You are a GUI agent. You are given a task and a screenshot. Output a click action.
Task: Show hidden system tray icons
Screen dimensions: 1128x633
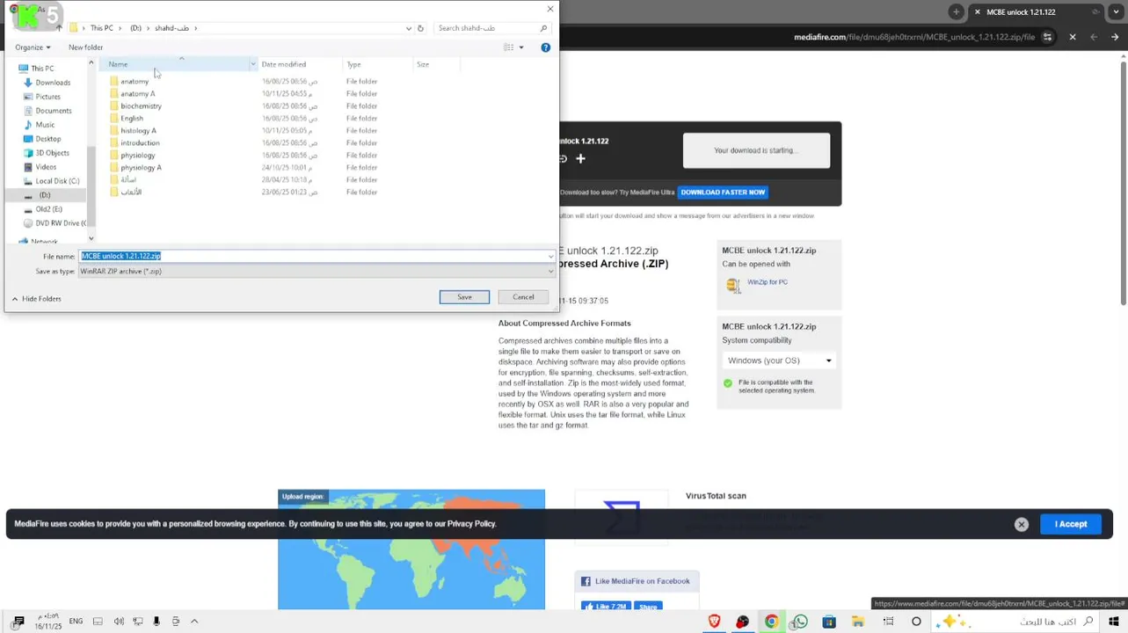194,622
